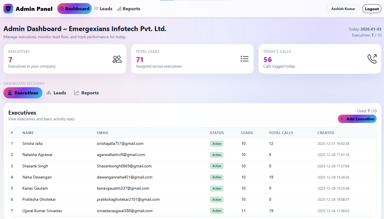Viewport: 384px width, 219px height.
Task: Click the Logout button
Action: tap(372, 9)
